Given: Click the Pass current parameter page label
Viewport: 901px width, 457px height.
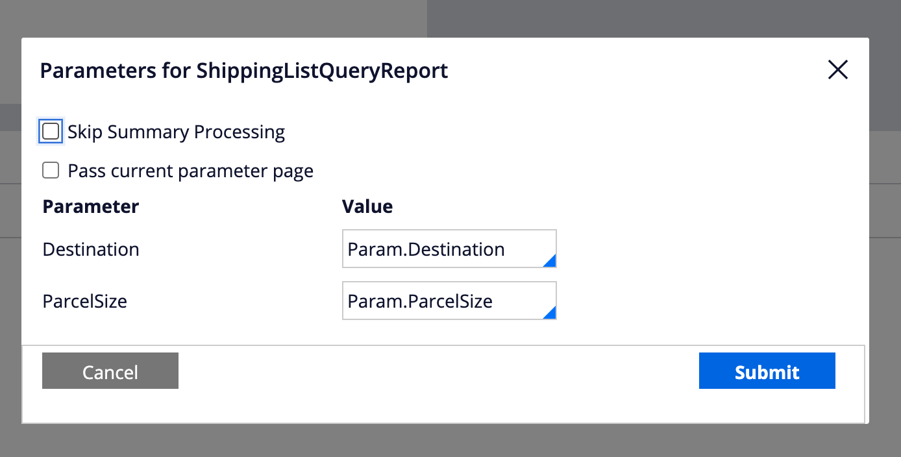Looking at the screenshot, I should 190,171.
